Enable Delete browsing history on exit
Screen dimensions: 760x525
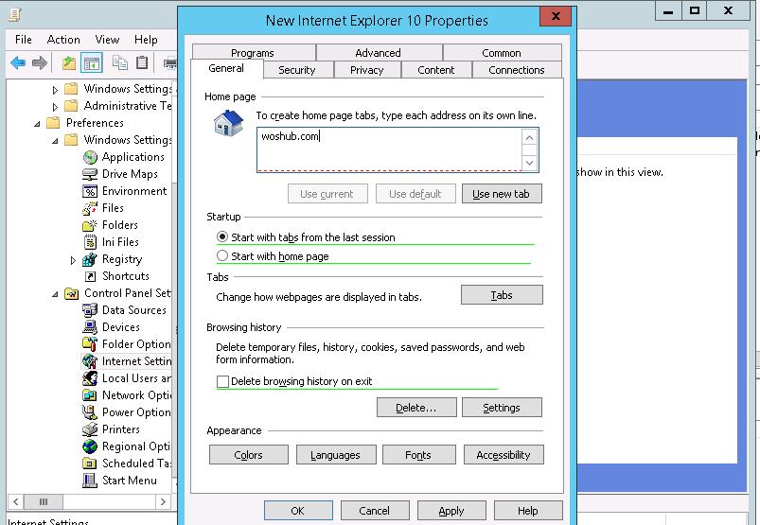click(223, 382)
